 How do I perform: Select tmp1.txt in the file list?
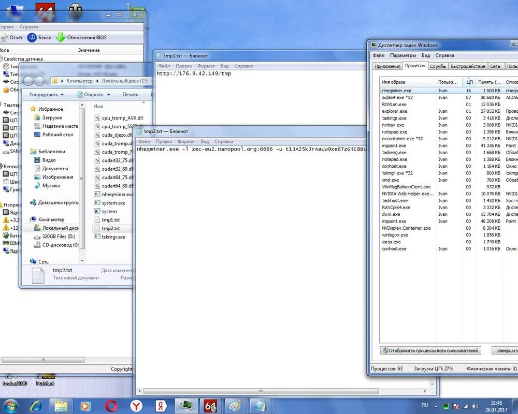click(x=110, y=220)
